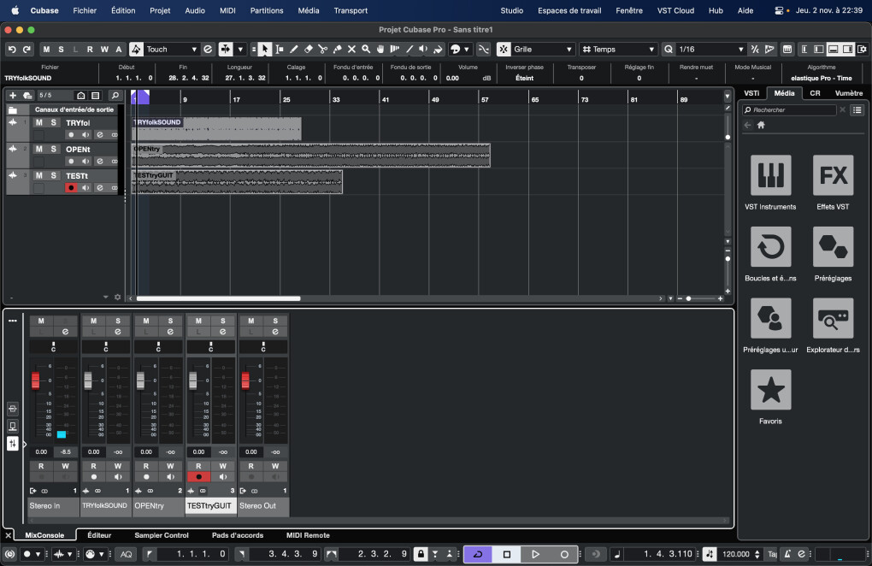Viewport: 872px width, 566px height.
Task: Select the Range Selection tool
Action: pyautogui.click(x=280, y=50)
